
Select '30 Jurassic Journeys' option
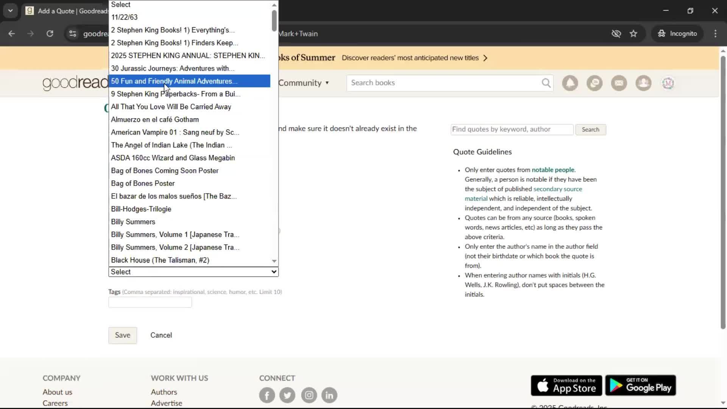click(190, 69)
